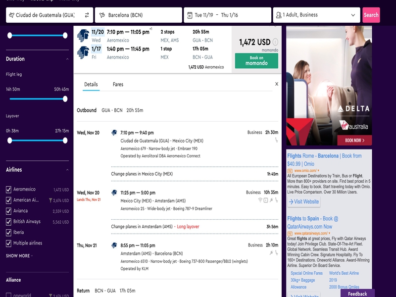Collapse the Duration filter section

click(67, 59)
